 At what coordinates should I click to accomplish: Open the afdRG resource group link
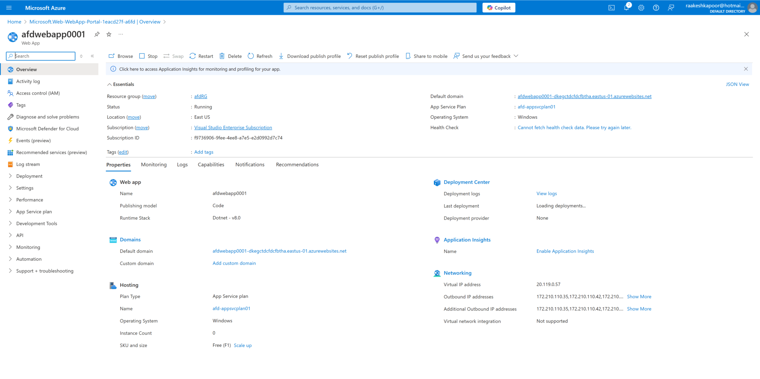(x=200, y=96)
